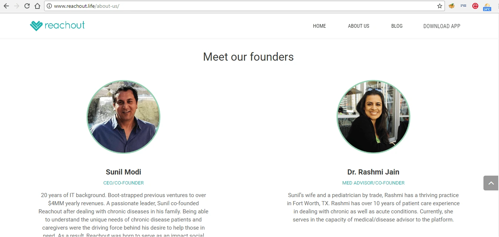Image resolution: width=499 pixels, height=237 pixels.
Task: Click the scroll-to-top chevron button
Action: tap(490, 183)
